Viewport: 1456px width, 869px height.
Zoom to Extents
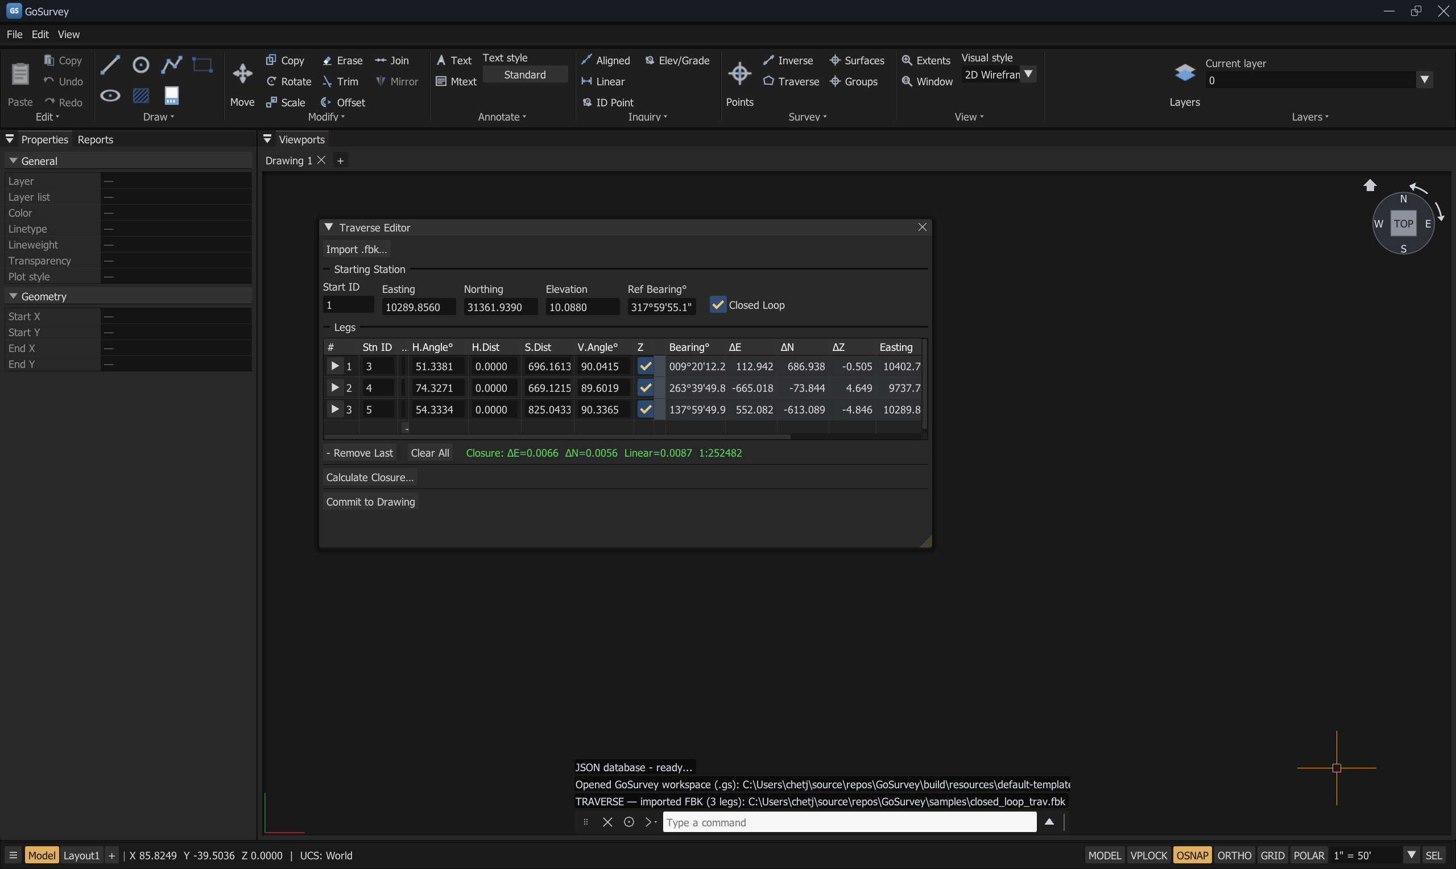(925, 60)
